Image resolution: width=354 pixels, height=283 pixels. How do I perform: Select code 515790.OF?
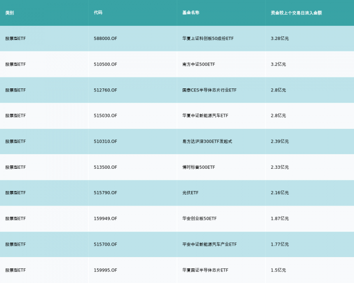coord(105,193)
